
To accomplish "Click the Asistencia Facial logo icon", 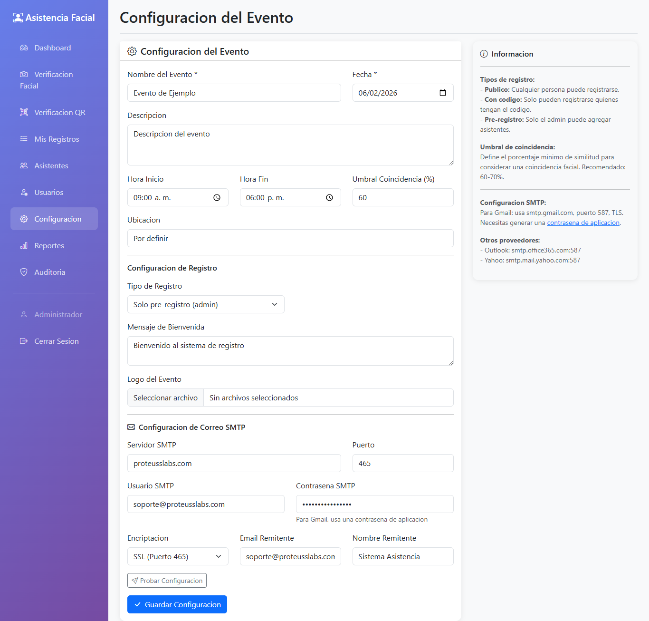I will pyautogui.click(x=18, y=18).
